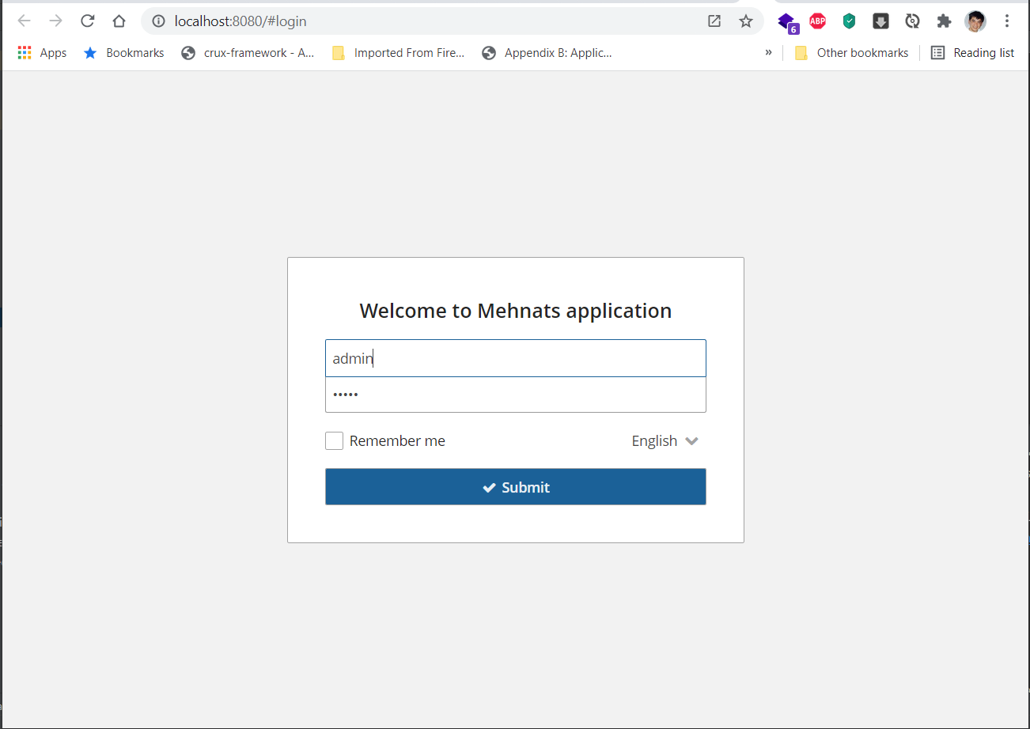Image resolution: width=1030 pixels, height=729 pixels.
Task: Open the purple extension with badge 6
Action: pyautogui.click(x=786, y=22)
